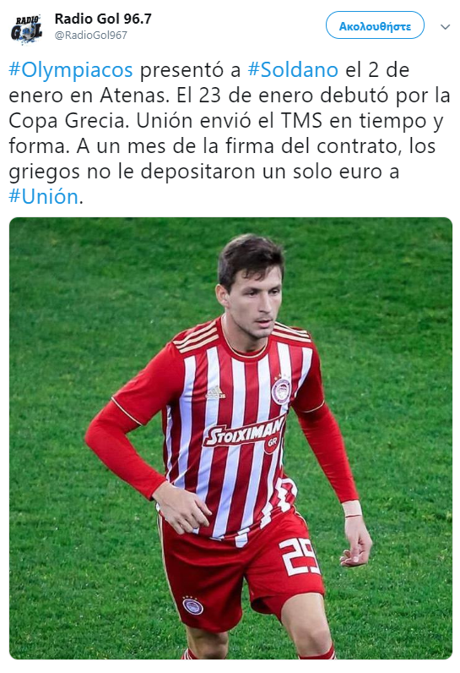Open the Radio Gol profile avatar

[x=26, y=29]
